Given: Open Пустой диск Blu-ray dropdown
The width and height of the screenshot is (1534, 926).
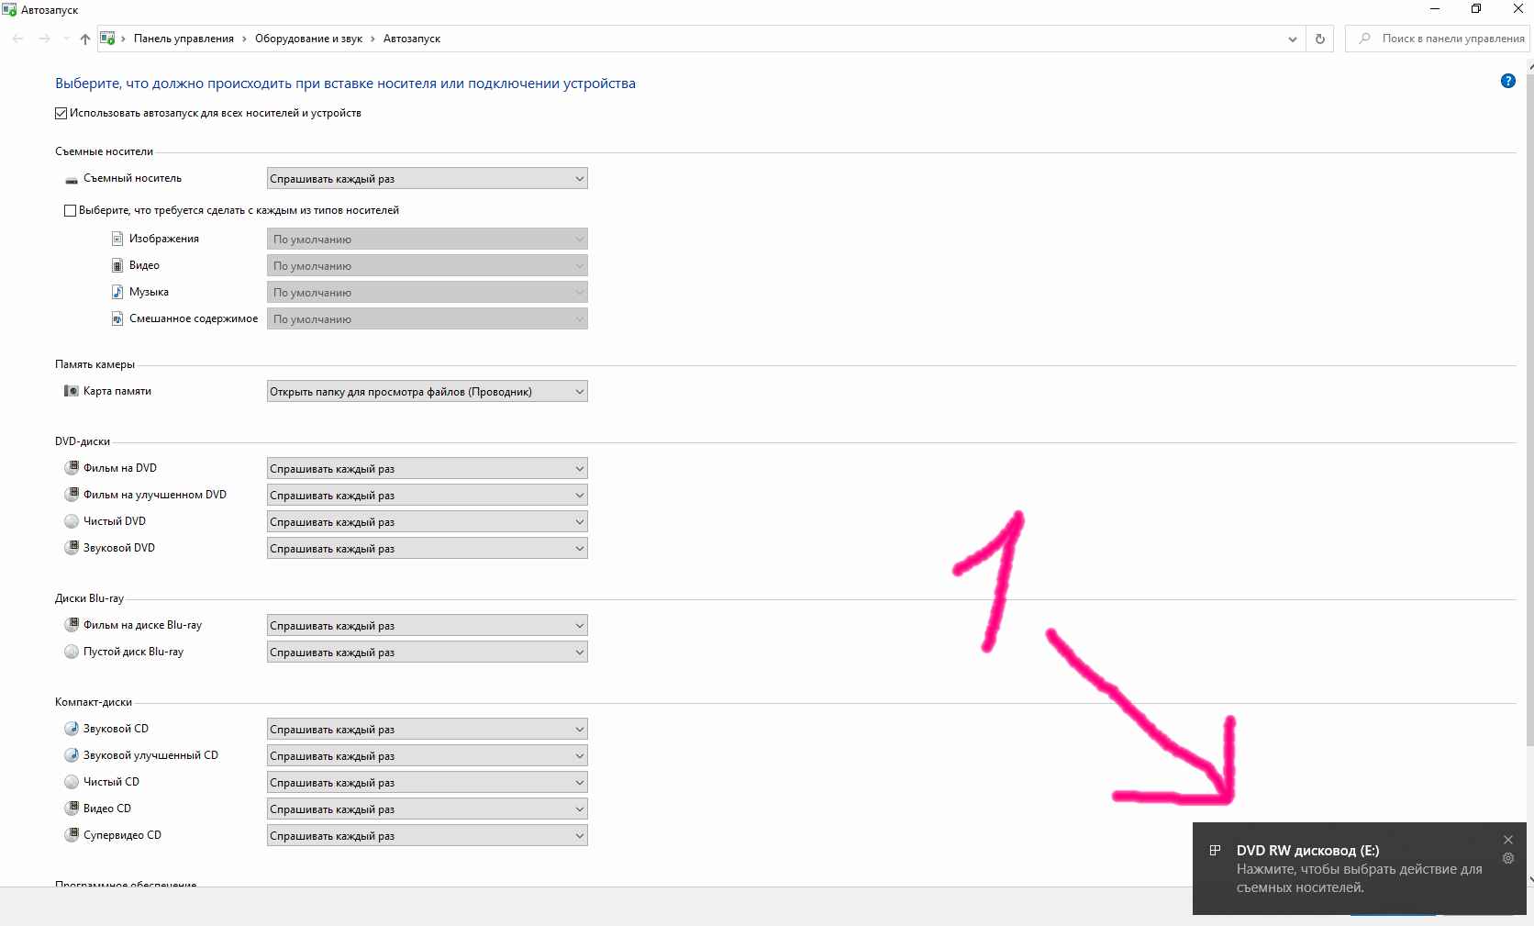Looking at the screenshot, I should (x=428, y=653).
